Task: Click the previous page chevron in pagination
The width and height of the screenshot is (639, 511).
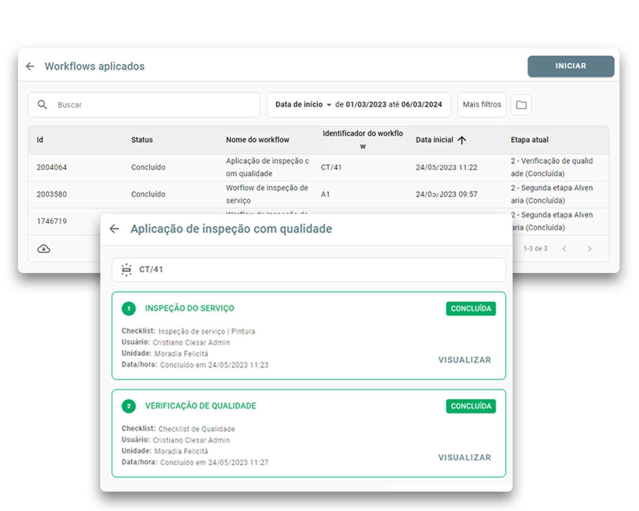Action: pyautogui.click(x=564, y=248)
